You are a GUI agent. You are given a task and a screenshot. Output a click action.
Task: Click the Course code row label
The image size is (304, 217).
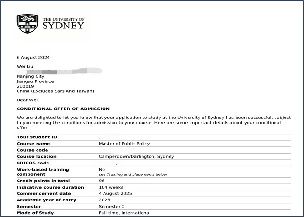tap(32, 150)
